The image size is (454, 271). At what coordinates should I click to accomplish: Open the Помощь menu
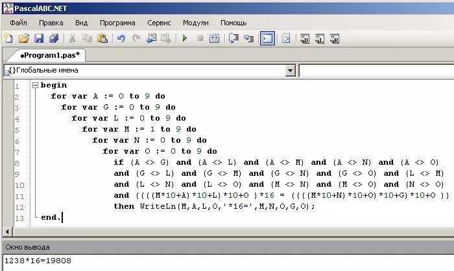tap(233, 23)
